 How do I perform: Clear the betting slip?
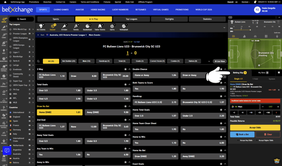[x=268, y=134]
